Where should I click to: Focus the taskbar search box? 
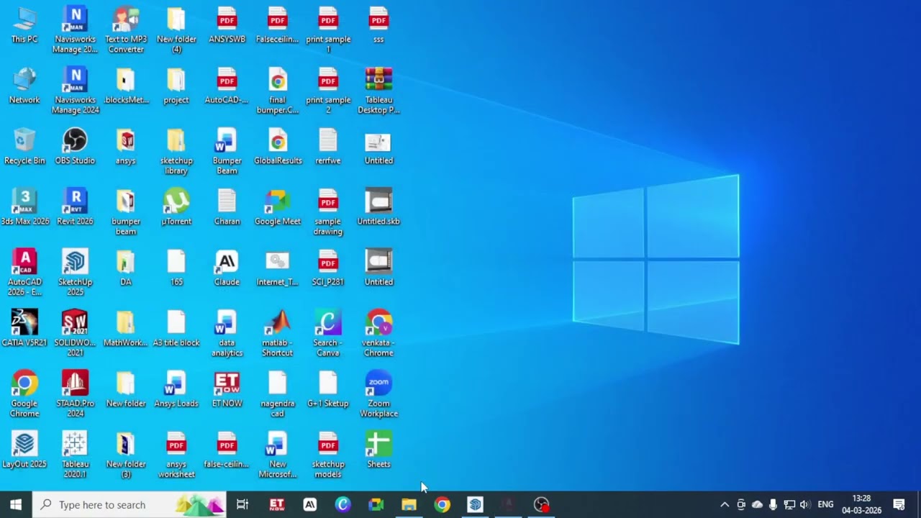click(130, 504)
